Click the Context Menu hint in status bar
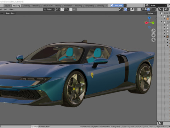This screenshot has width=170, height=128. [44, 127]
